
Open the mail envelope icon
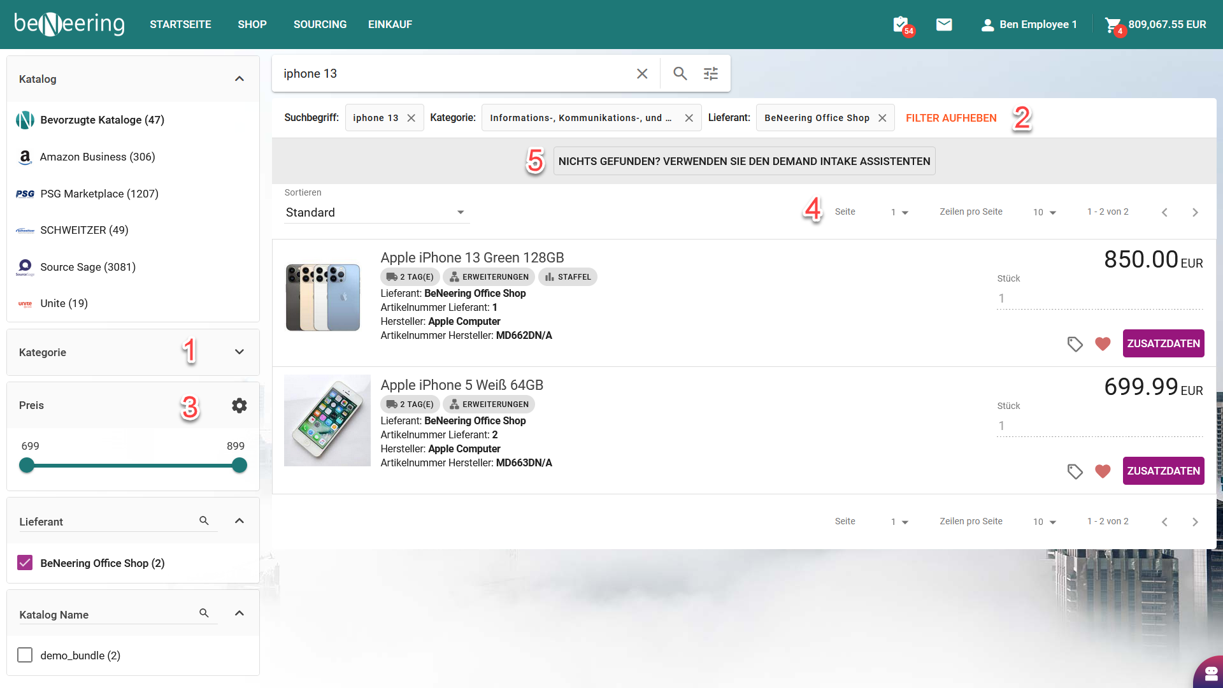point(944,25)
